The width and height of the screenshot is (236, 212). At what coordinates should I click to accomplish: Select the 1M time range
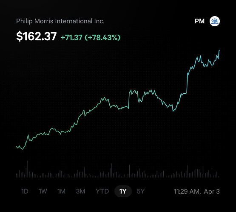pyautogui.click(x=61, y=191)
